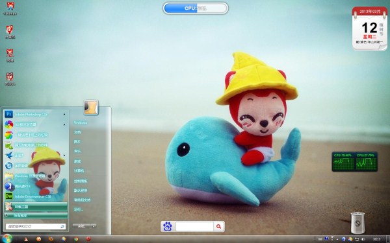Click the CPU usage progress bar gadget

196,8
